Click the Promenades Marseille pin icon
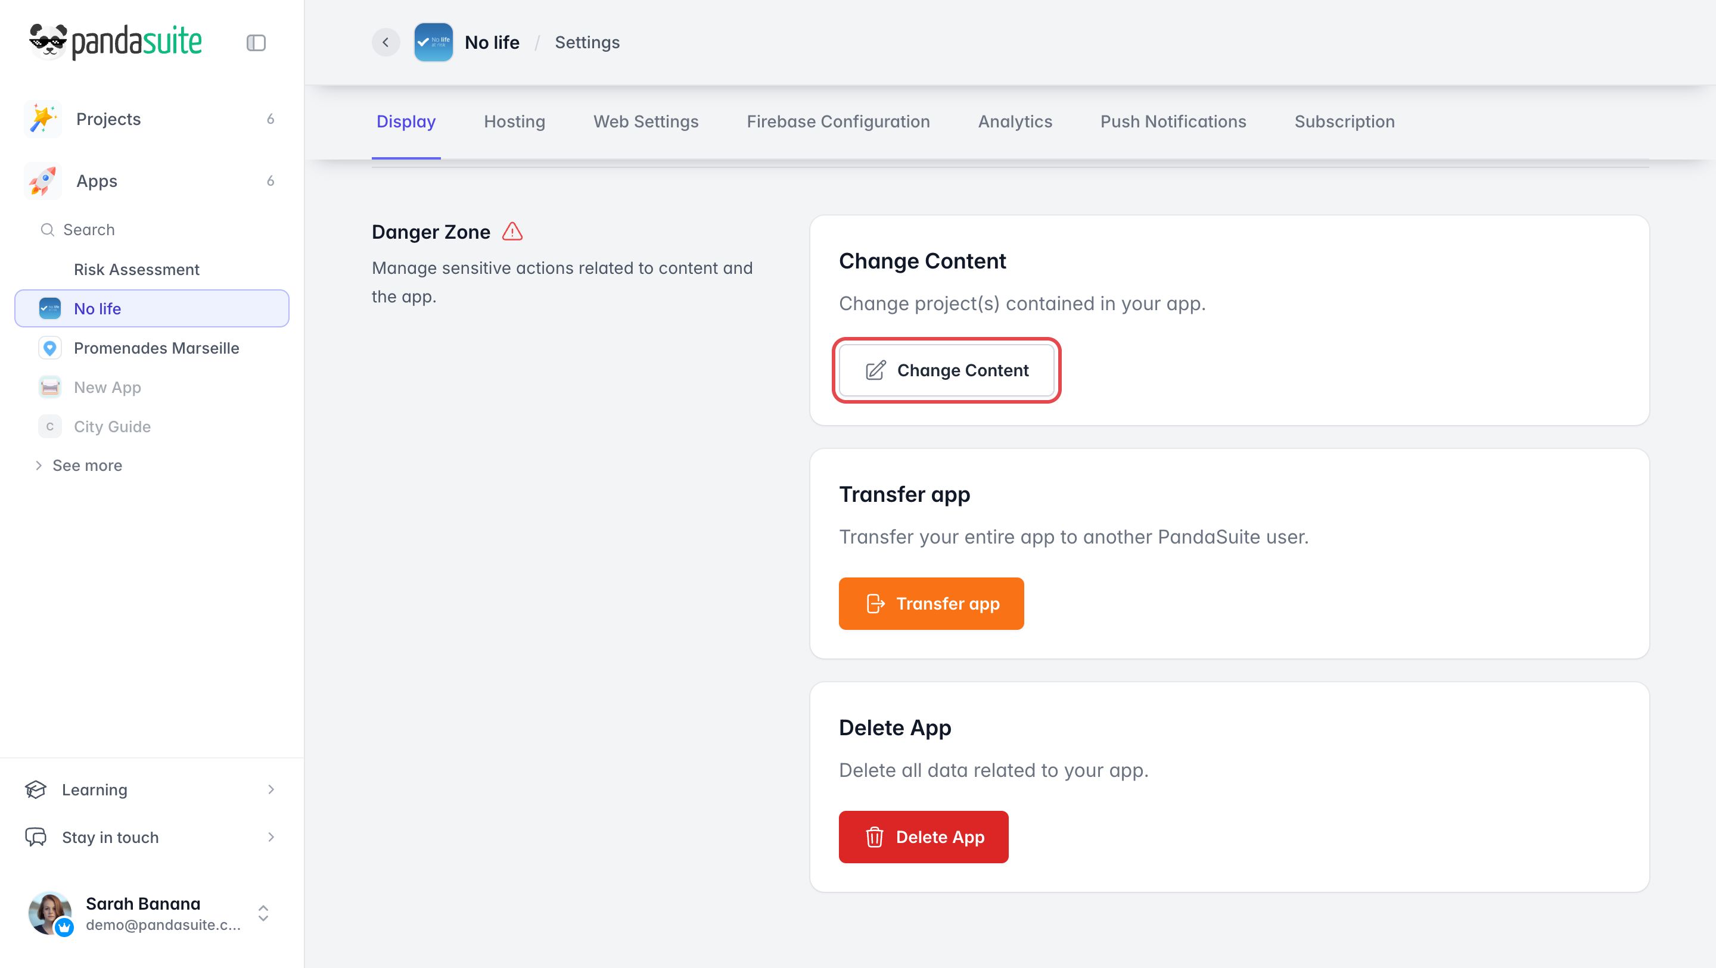Screen dimensions: 1716x968 click(x=50, y=348)
